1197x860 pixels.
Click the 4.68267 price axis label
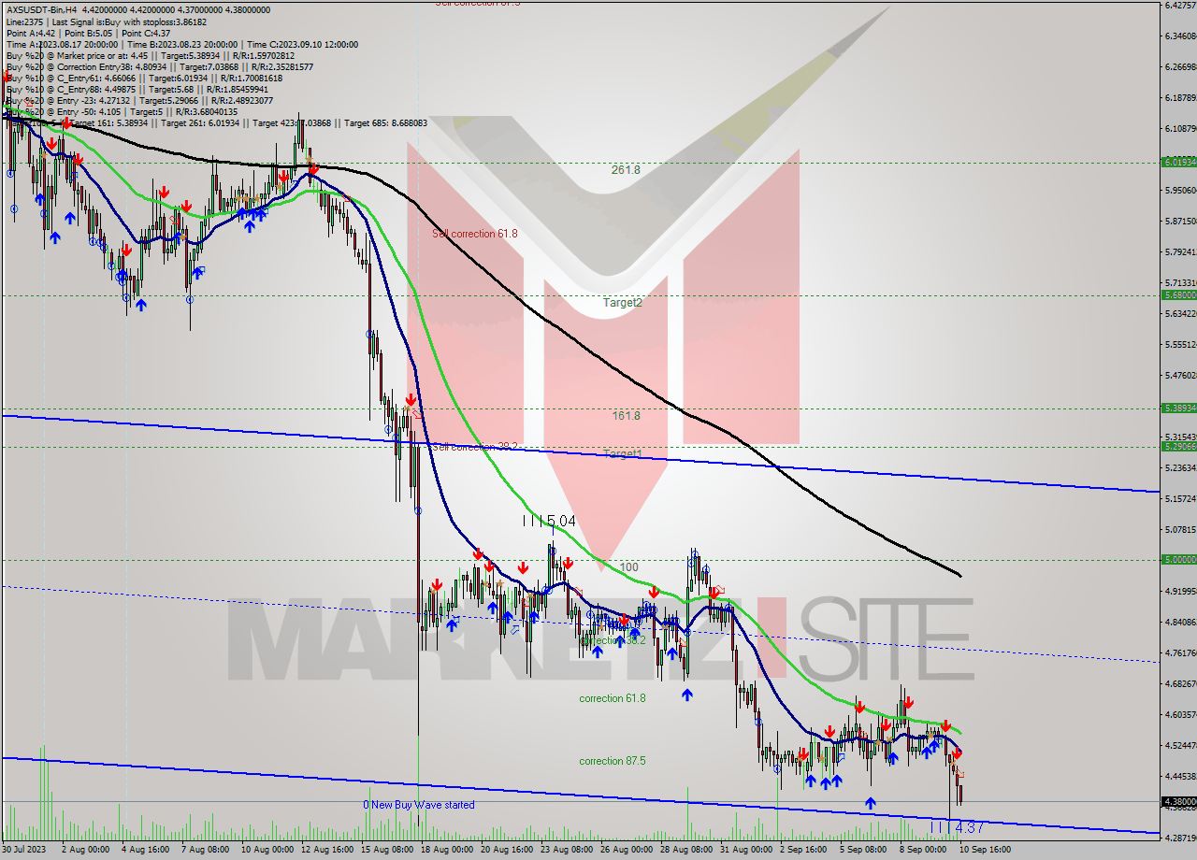tap(1179, 683)
